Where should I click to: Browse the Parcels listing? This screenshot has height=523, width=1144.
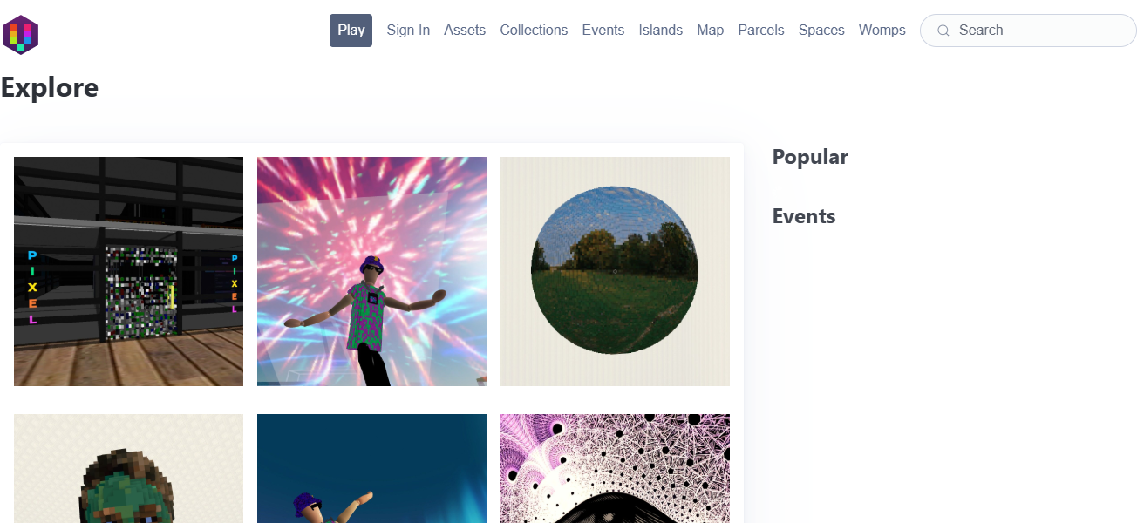[761, 31]
